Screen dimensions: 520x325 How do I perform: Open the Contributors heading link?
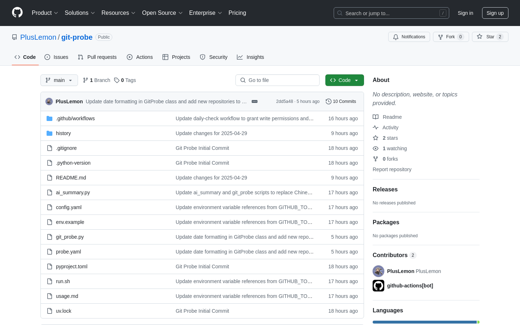[x=394, y=255]
